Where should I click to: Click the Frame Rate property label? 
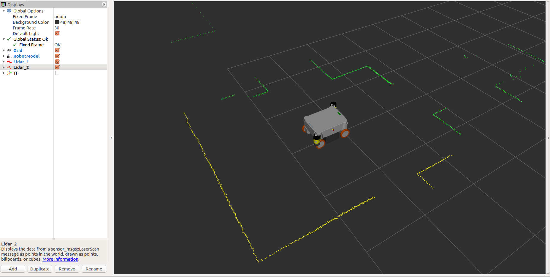point(24,28)
